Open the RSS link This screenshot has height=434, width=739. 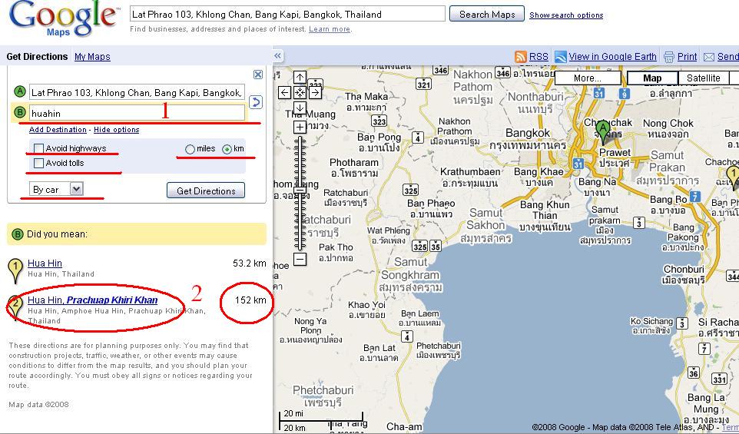pos(539,57)
